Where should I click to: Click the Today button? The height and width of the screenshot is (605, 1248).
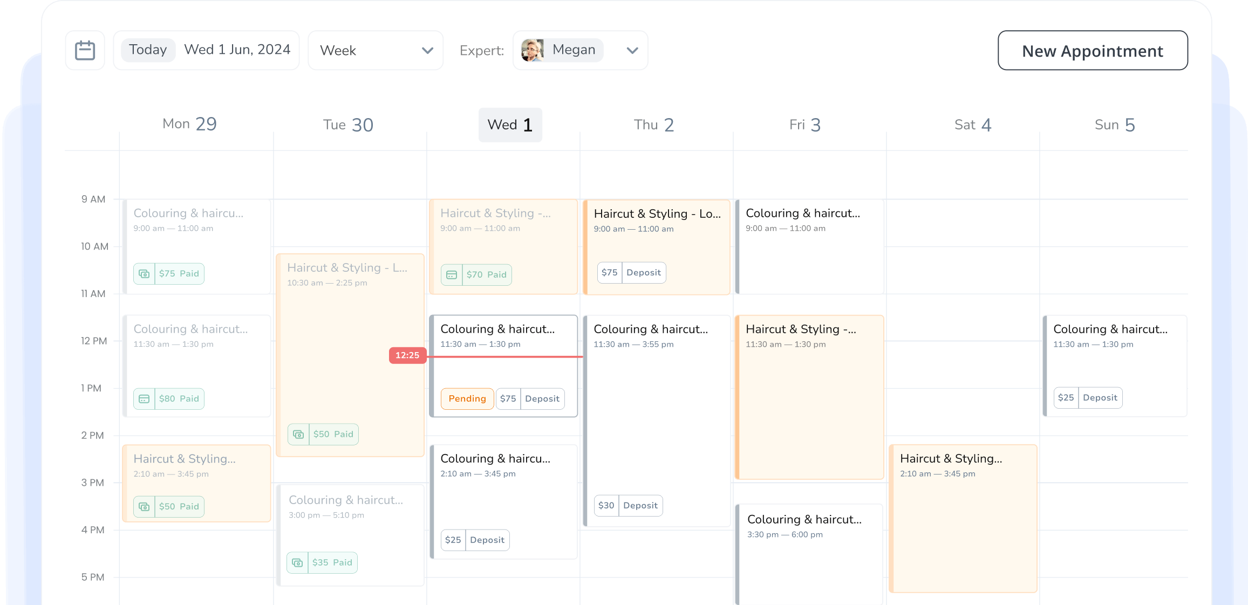point(148,50)
